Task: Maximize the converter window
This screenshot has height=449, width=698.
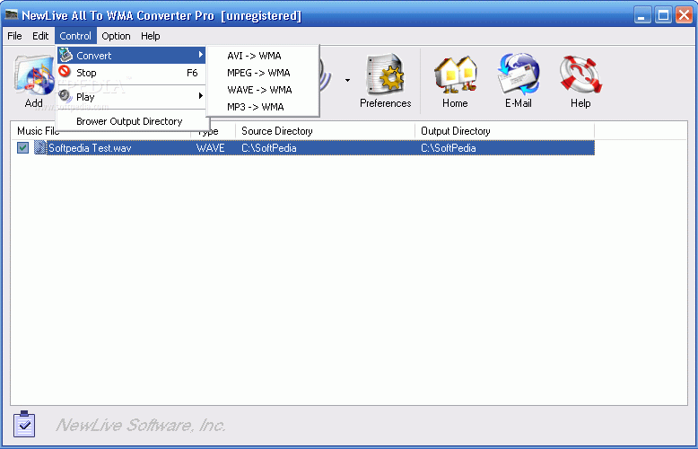Action: 663,16
